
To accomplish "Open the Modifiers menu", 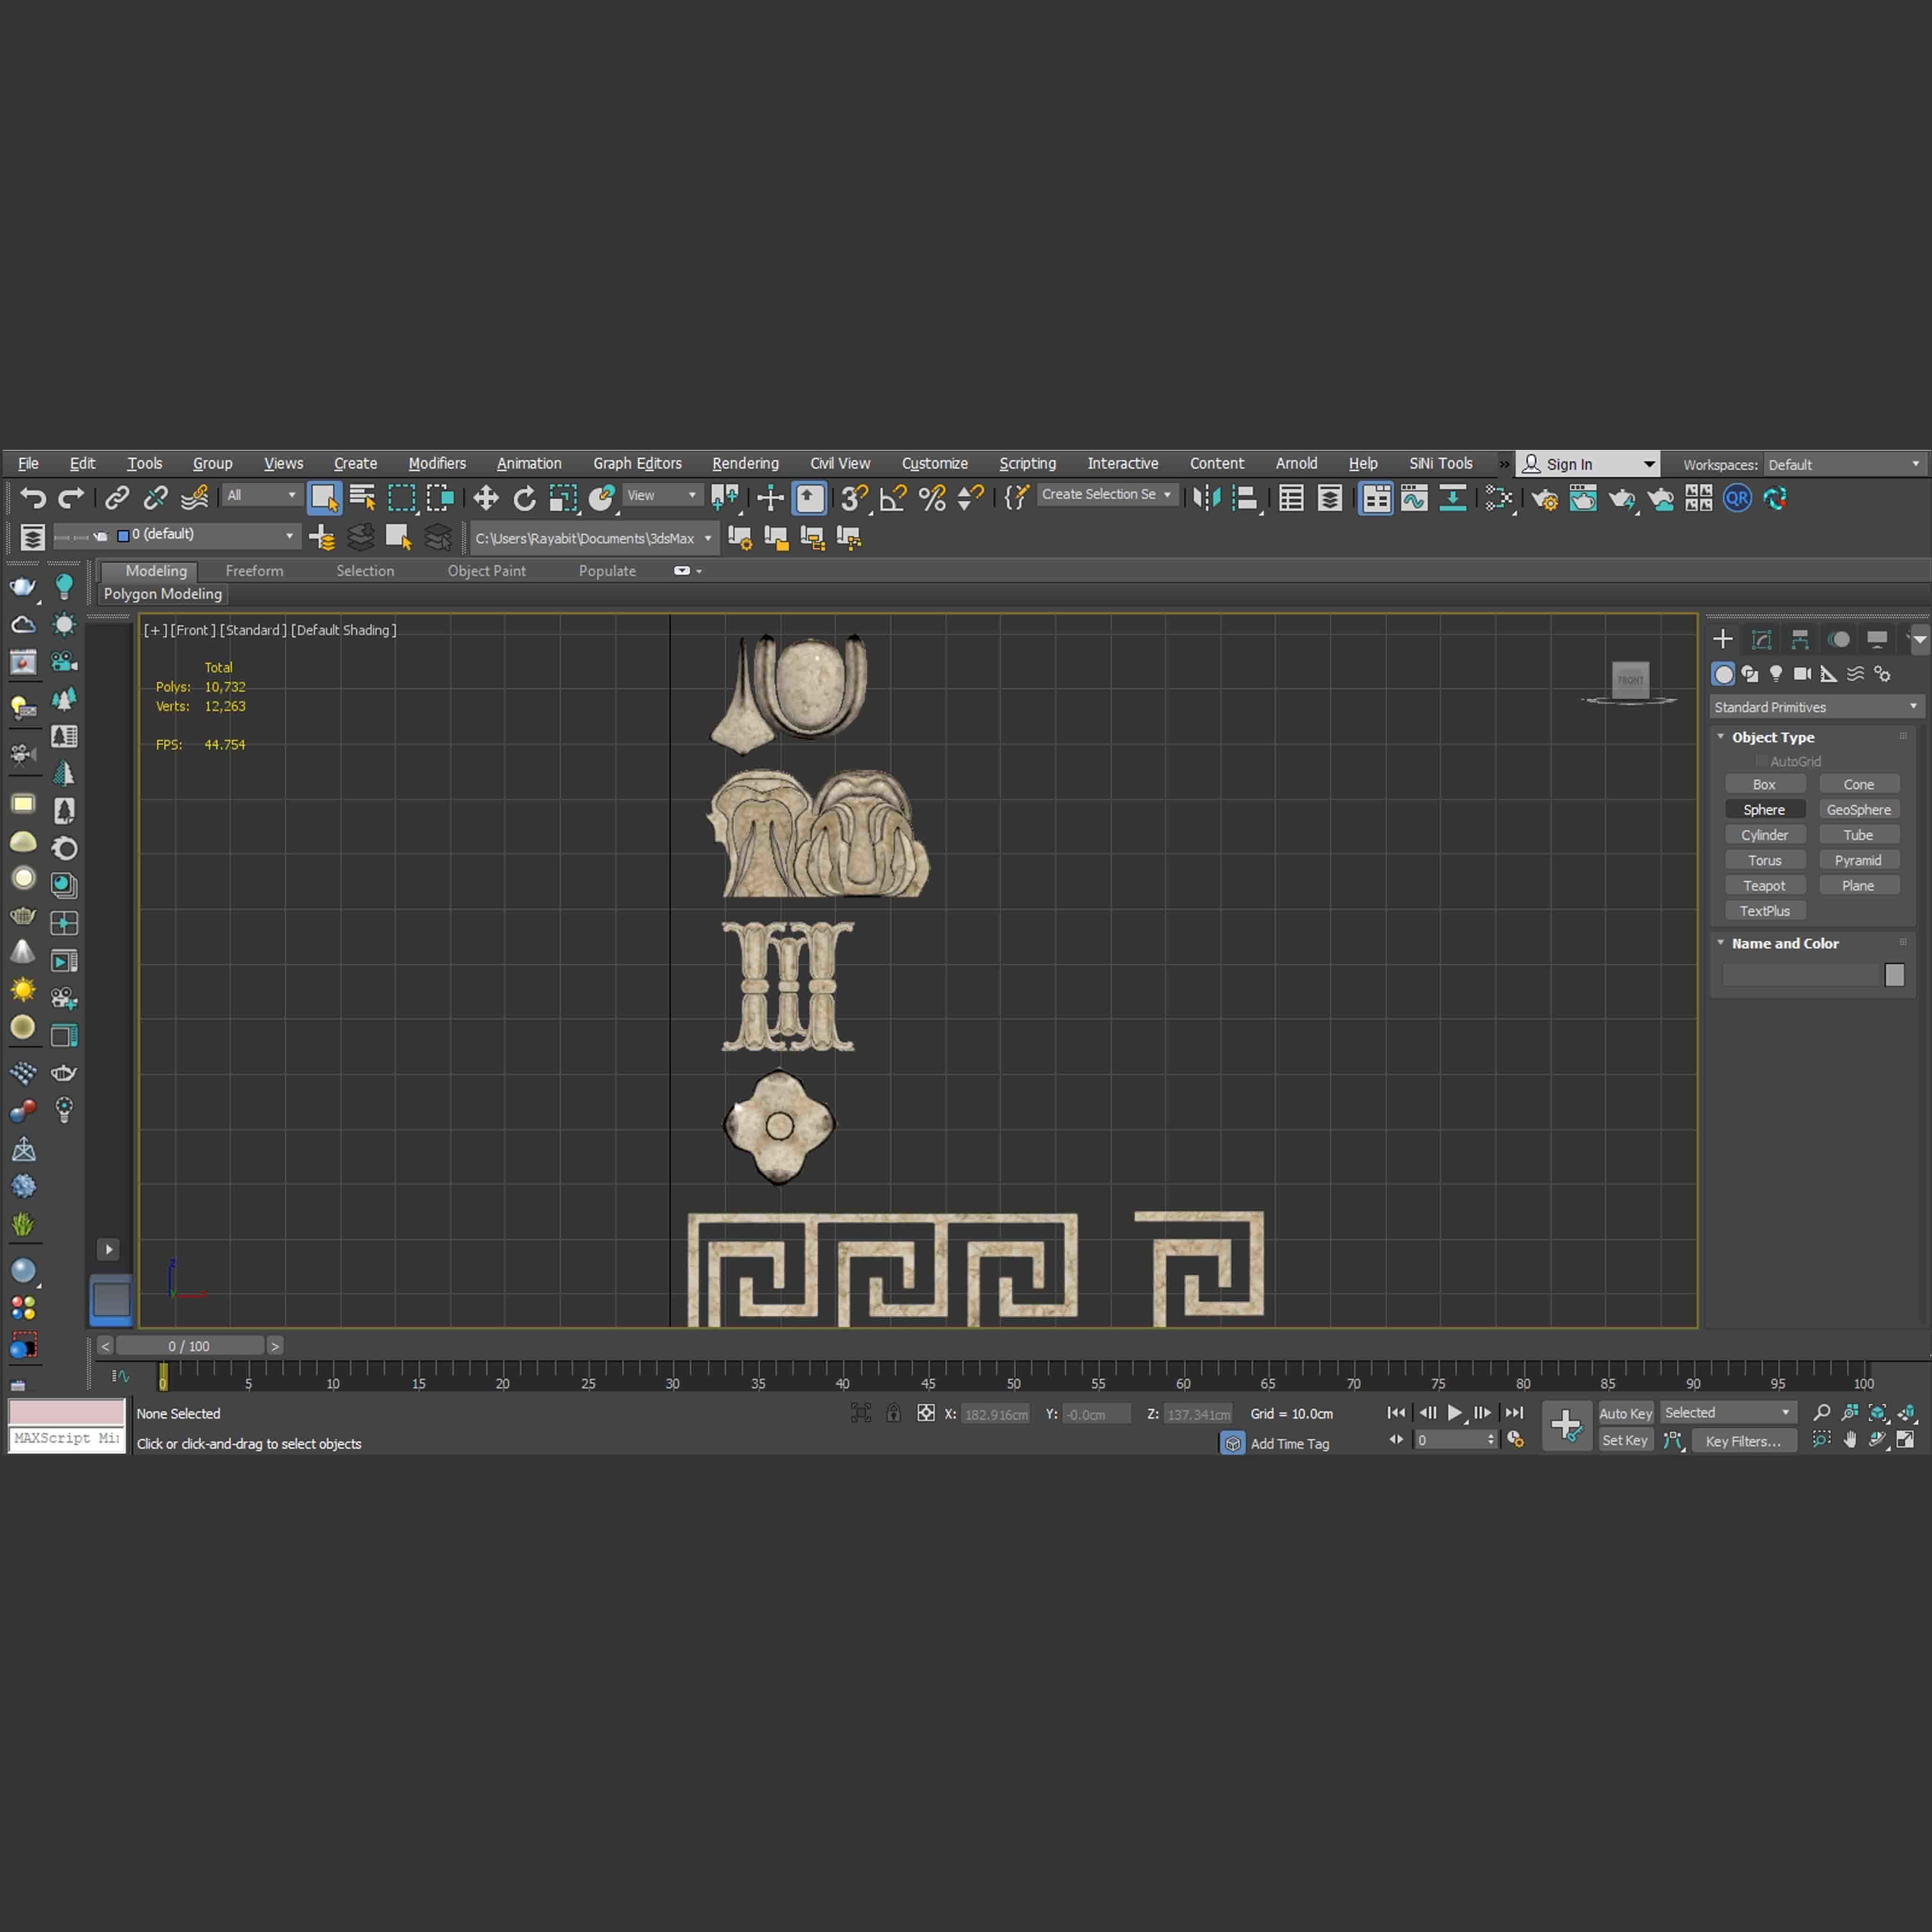I will (x=437, y=463).
